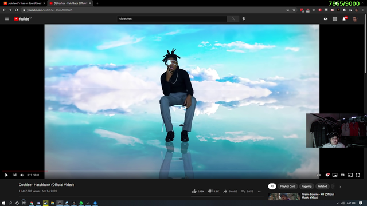Click the search magnifier button
Viewport: 367px width, 206px height.
233,19
